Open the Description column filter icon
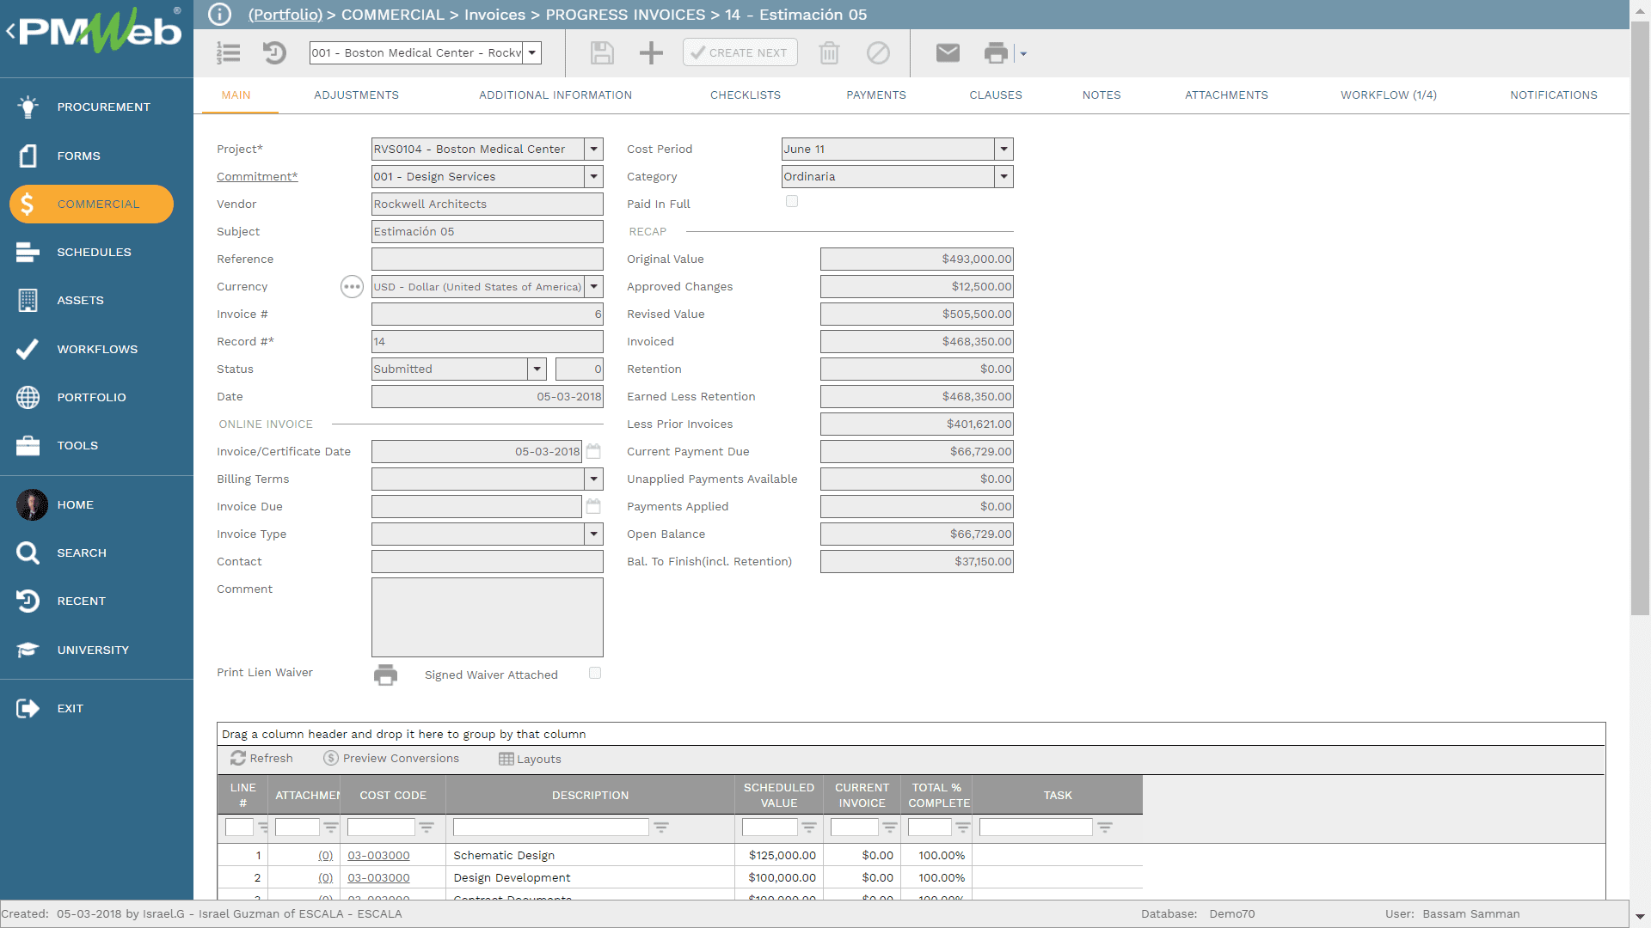This screenshot has width=1651, height=928. pos(661,827)
